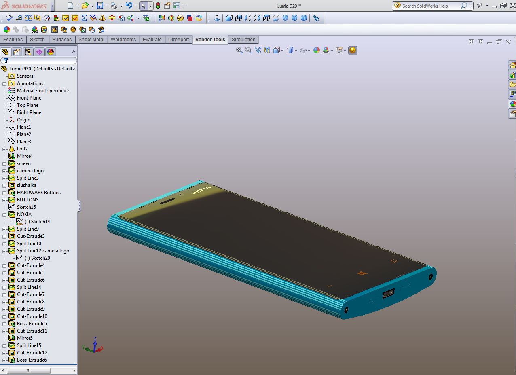Click the Rebuild traffic light icon
Image resolution: width=516 pixels, height=375 pixels.
click(x=158, y=6)
